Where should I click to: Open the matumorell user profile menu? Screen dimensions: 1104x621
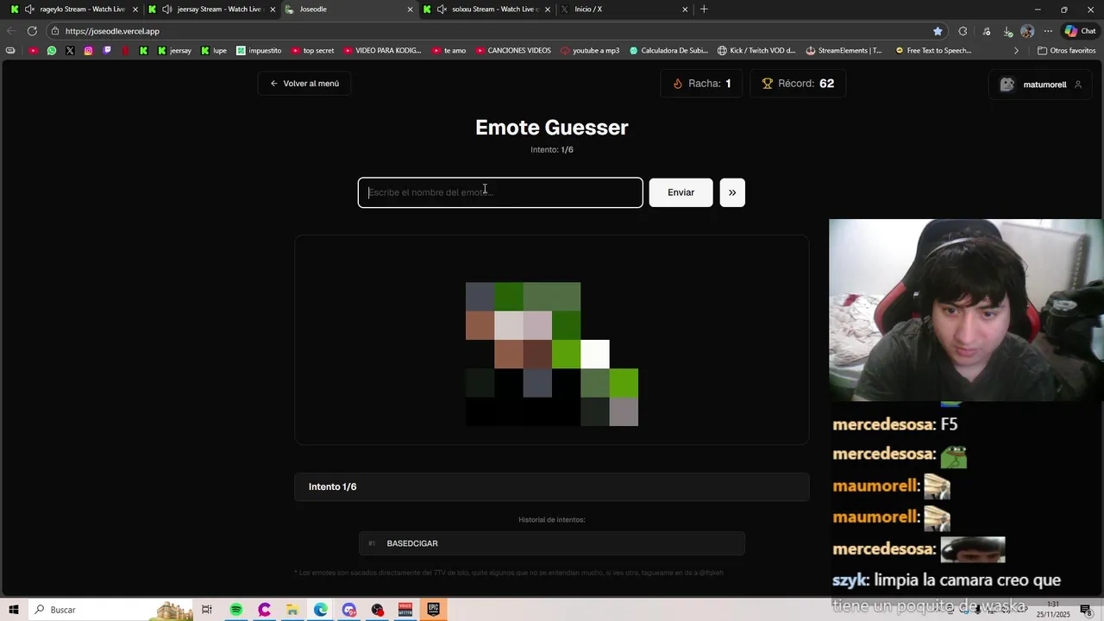coord(1040,85)
